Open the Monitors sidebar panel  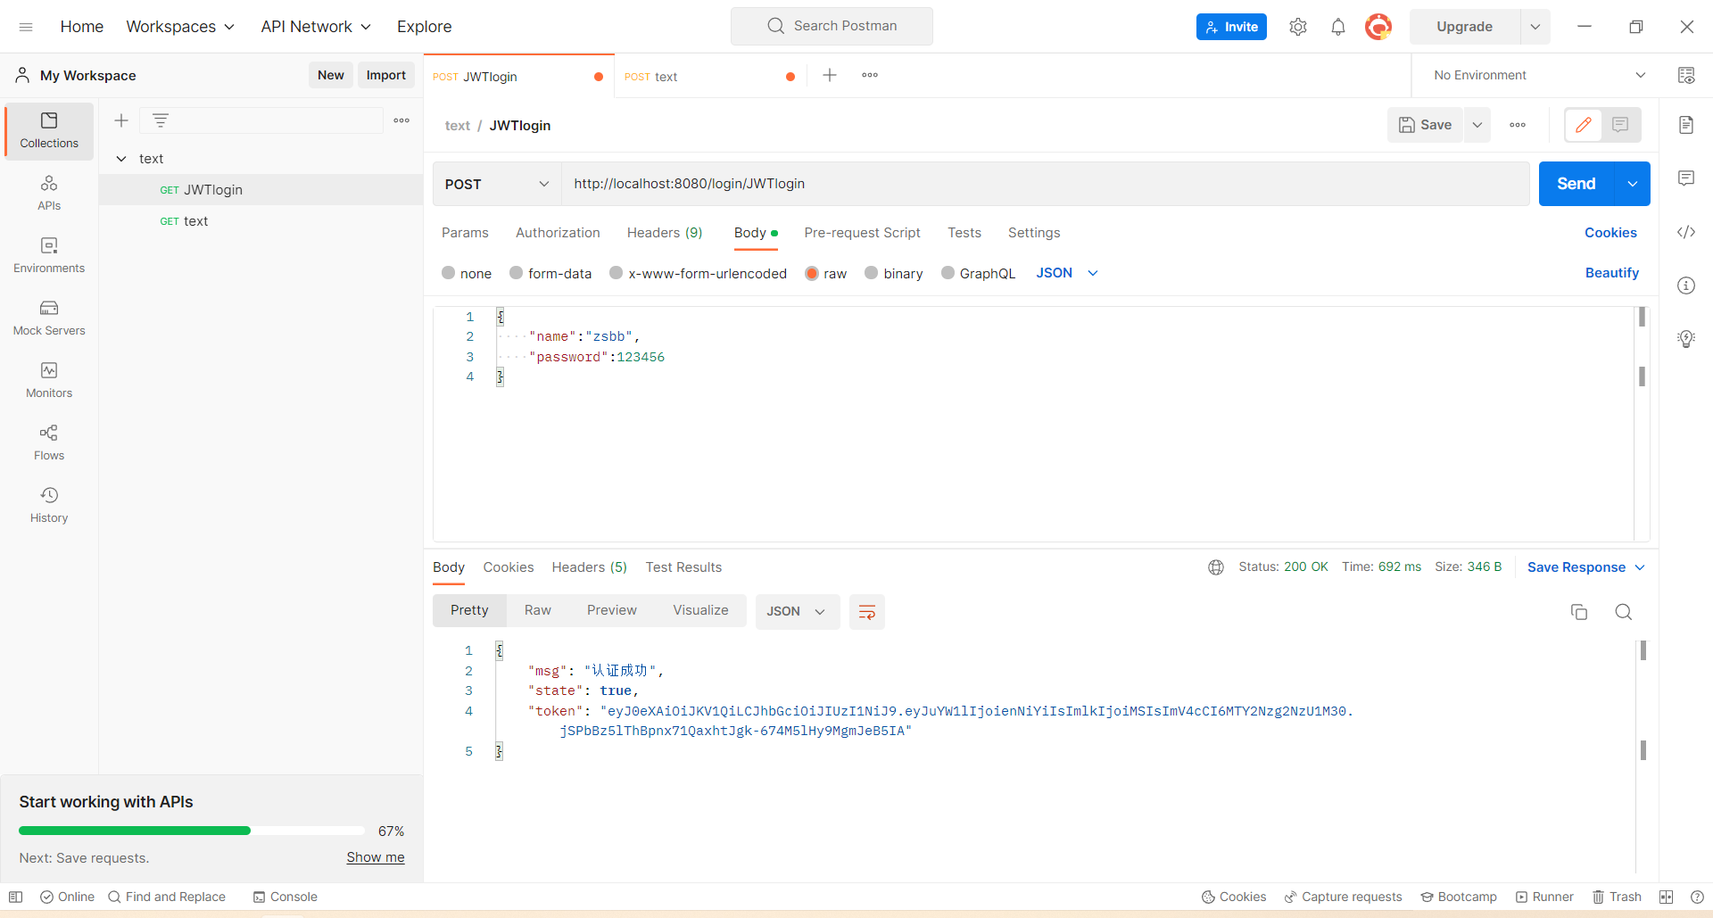pos(49,380)
